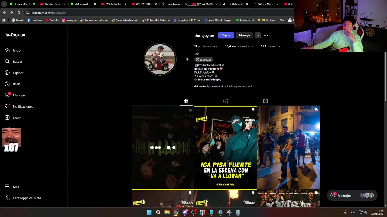Show hidden system tray icons

tap(339, 212)
